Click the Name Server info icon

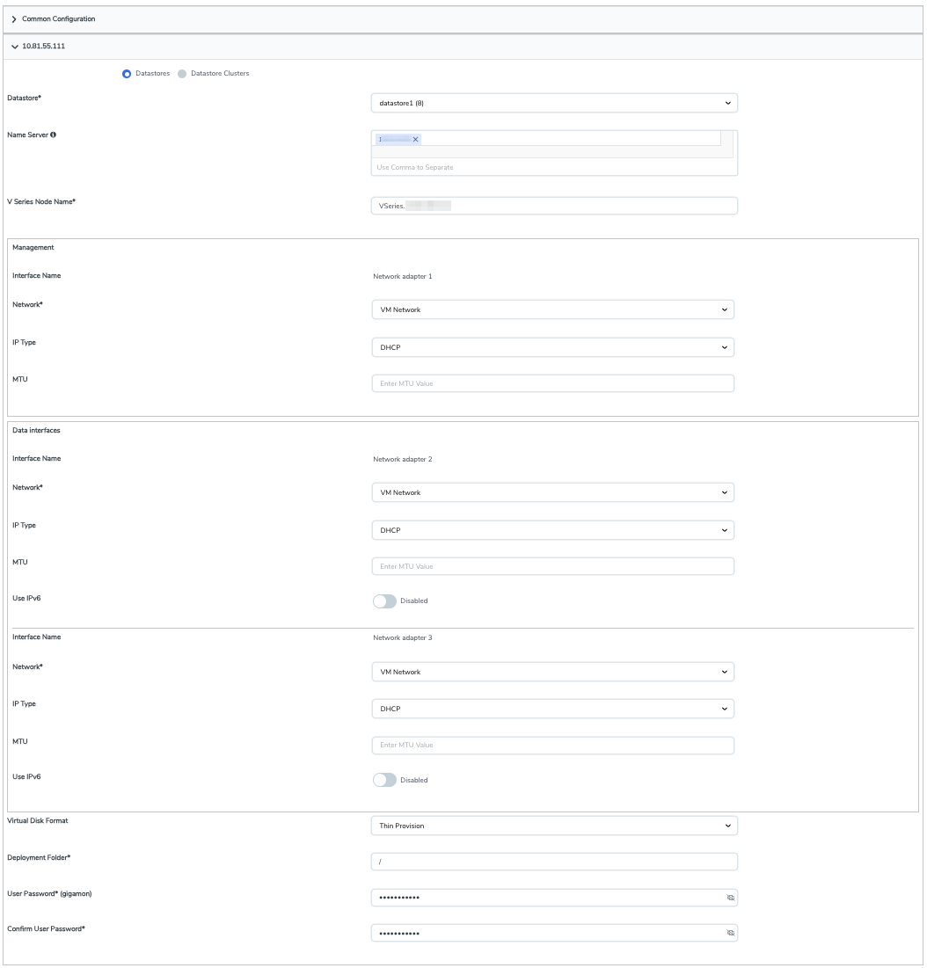[x=53, y=135]
